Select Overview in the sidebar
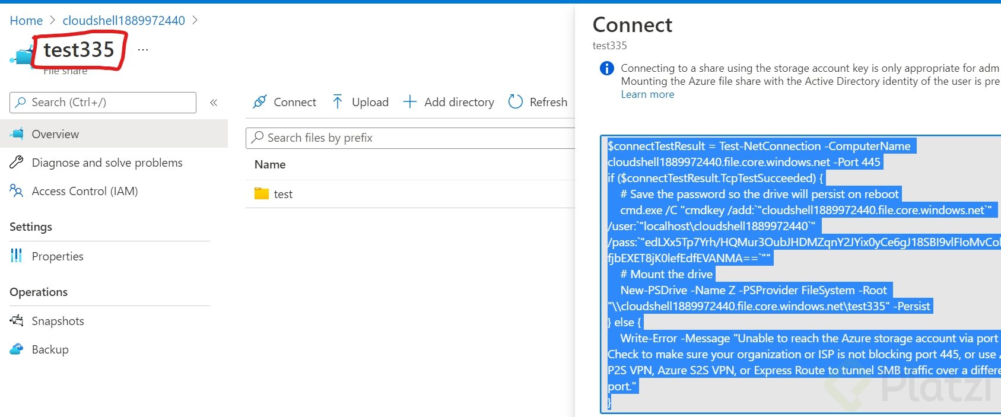1001x417 pixels. coord(114,134)
